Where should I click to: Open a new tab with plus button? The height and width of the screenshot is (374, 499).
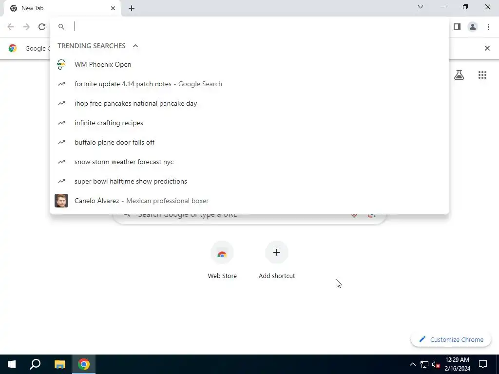pos(132,8)
